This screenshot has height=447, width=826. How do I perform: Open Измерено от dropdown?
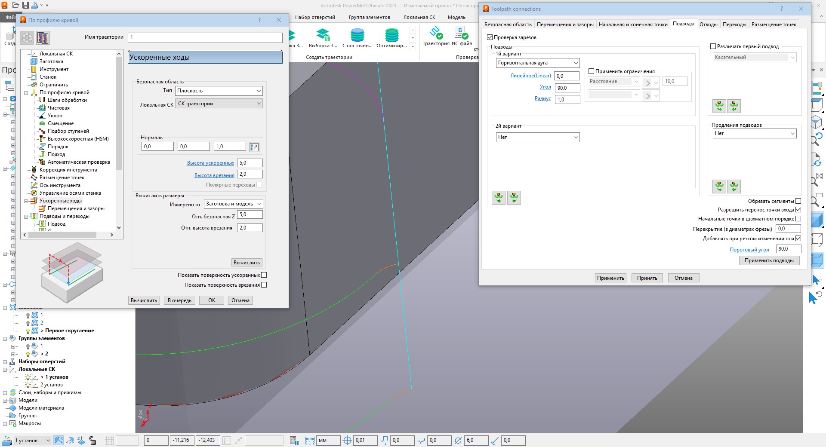point(233,204)
